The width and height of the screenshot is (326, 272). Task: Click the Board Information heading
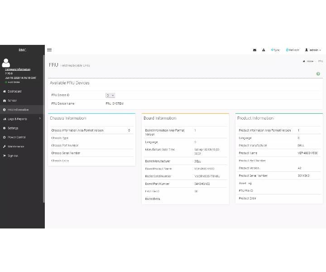point(160,118)
